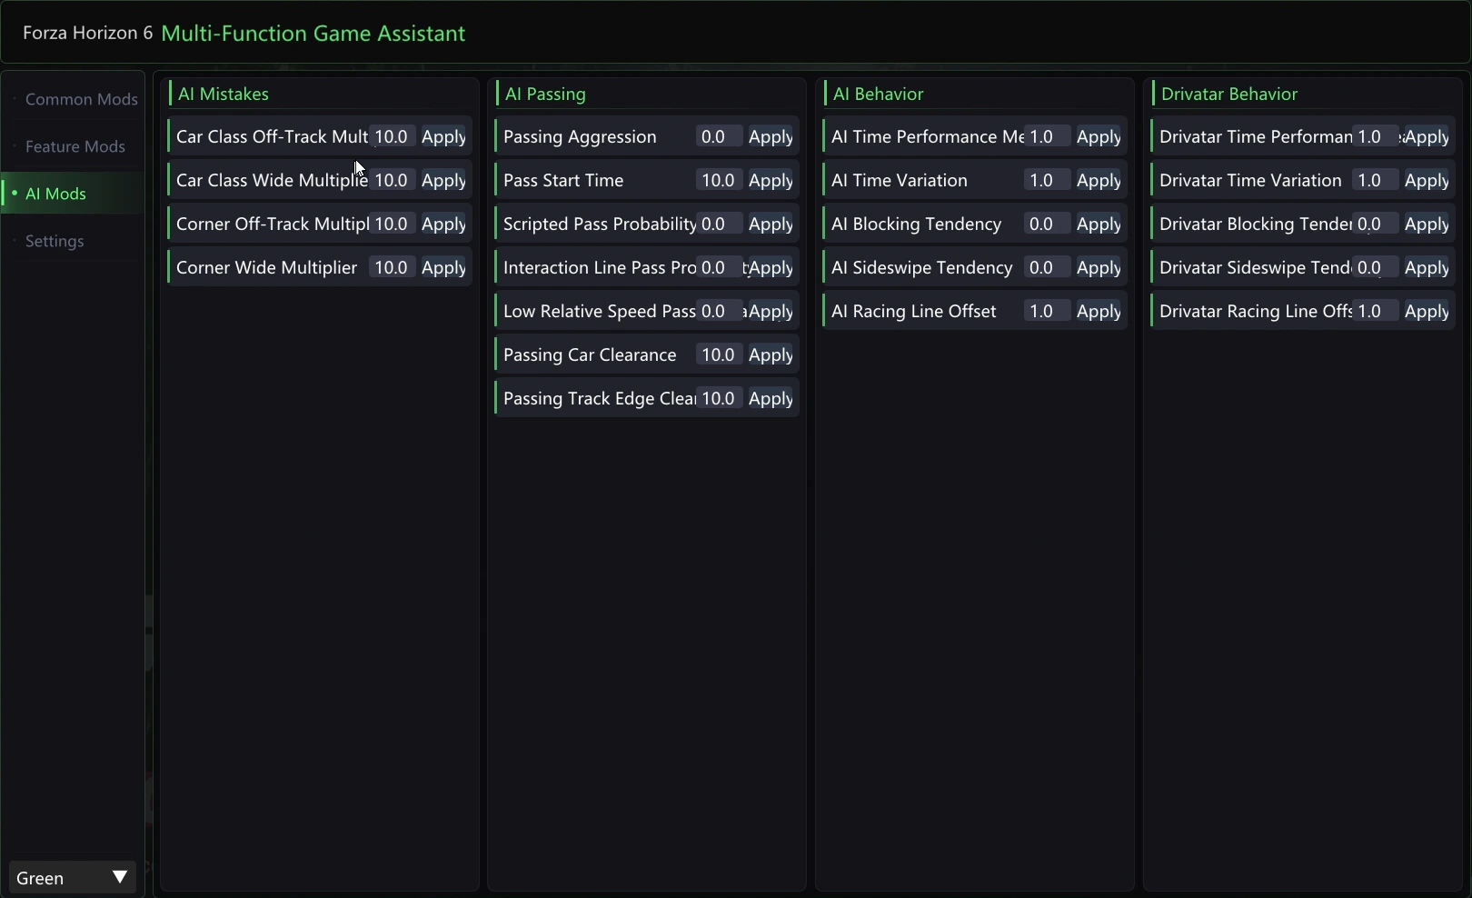The width and height of the screenshot is (1472, 898).
Task: Apply Car Class Wide Multiplier
Action: pos(443,180)
